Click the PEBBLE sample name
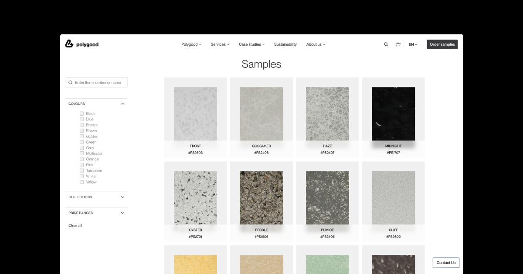Viewport: 523px width, 274px height. point(261,230)
